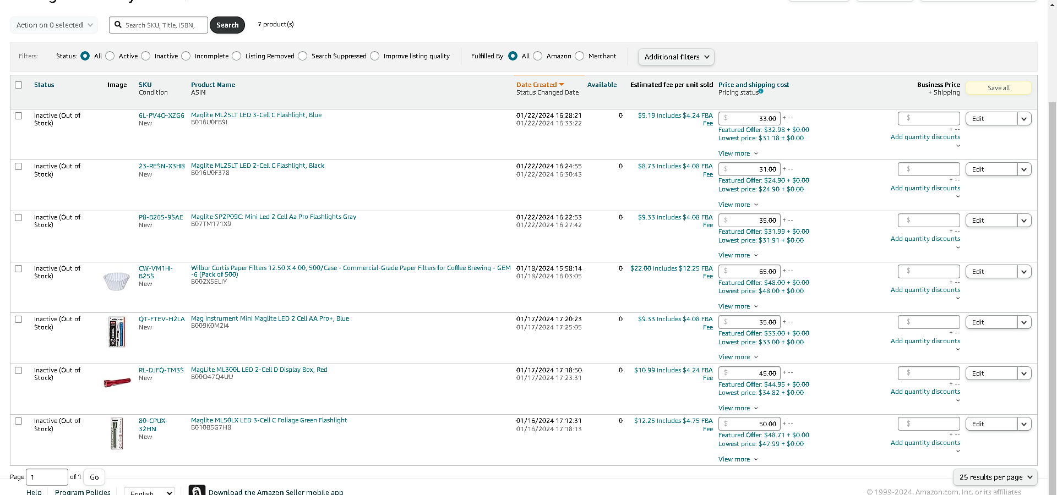
Task: Check the 23-RESN-X3H8 listing row
Action: click(19, 166)
